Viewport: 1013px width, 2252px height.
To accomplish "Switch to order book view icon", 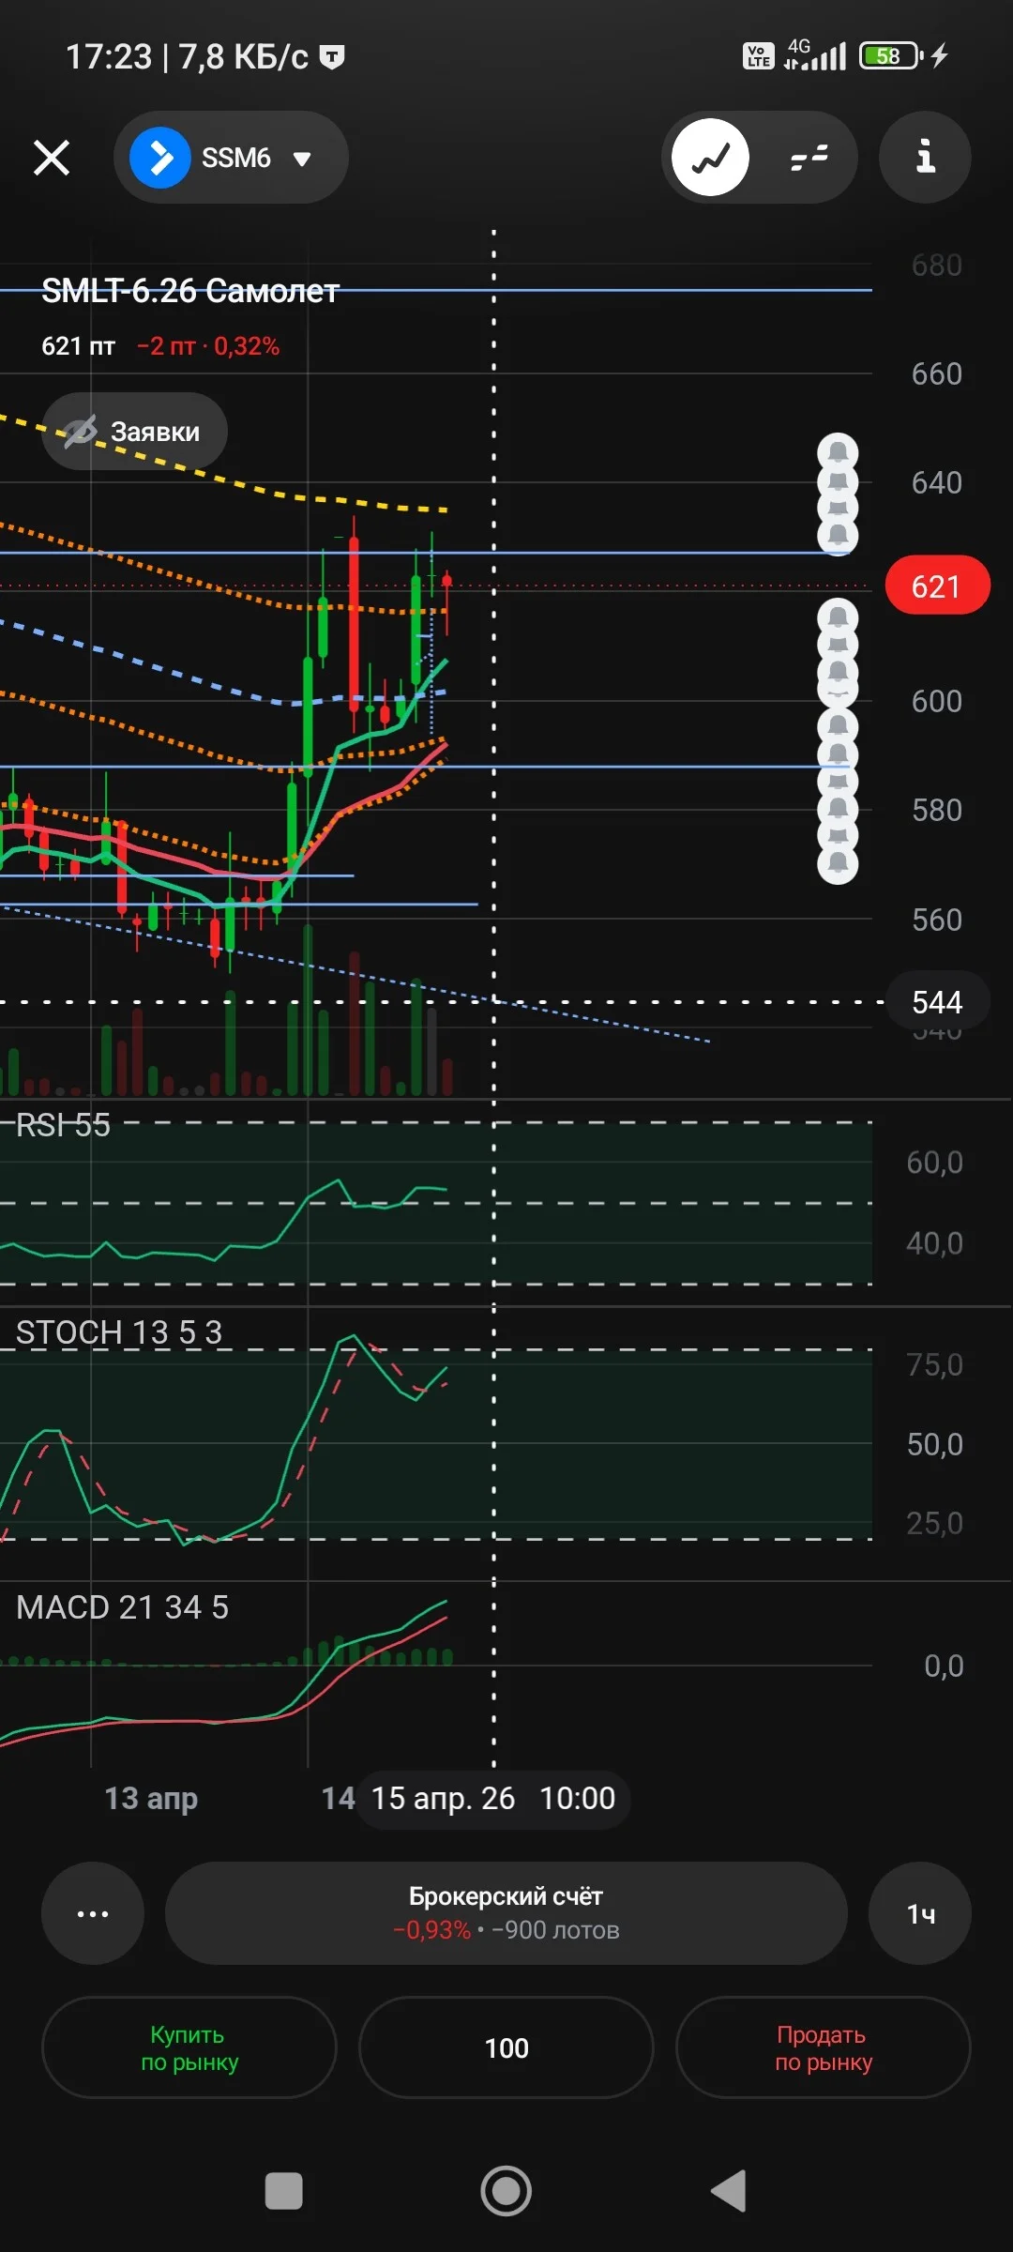I will pos(809,158).
